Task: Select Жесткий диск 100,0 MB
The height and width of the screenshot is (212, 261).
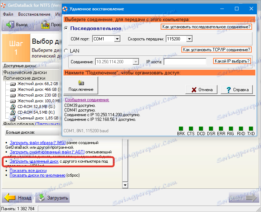Action: point(38,101)
